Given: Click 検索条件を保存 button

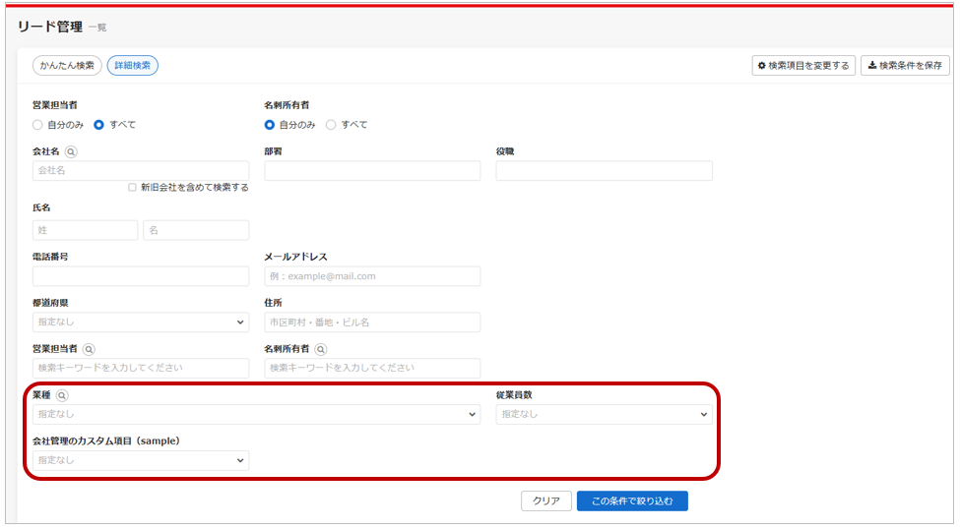Looking at the screenshot, I should [x=905, y=66].
